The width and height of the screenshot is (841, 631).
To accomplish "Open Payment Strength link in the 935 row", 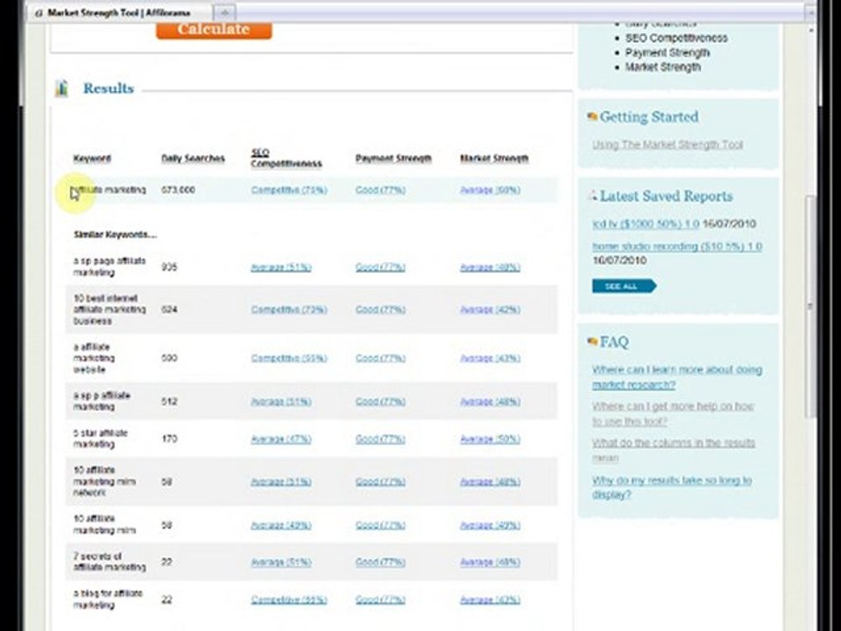I will pos(380,267).
